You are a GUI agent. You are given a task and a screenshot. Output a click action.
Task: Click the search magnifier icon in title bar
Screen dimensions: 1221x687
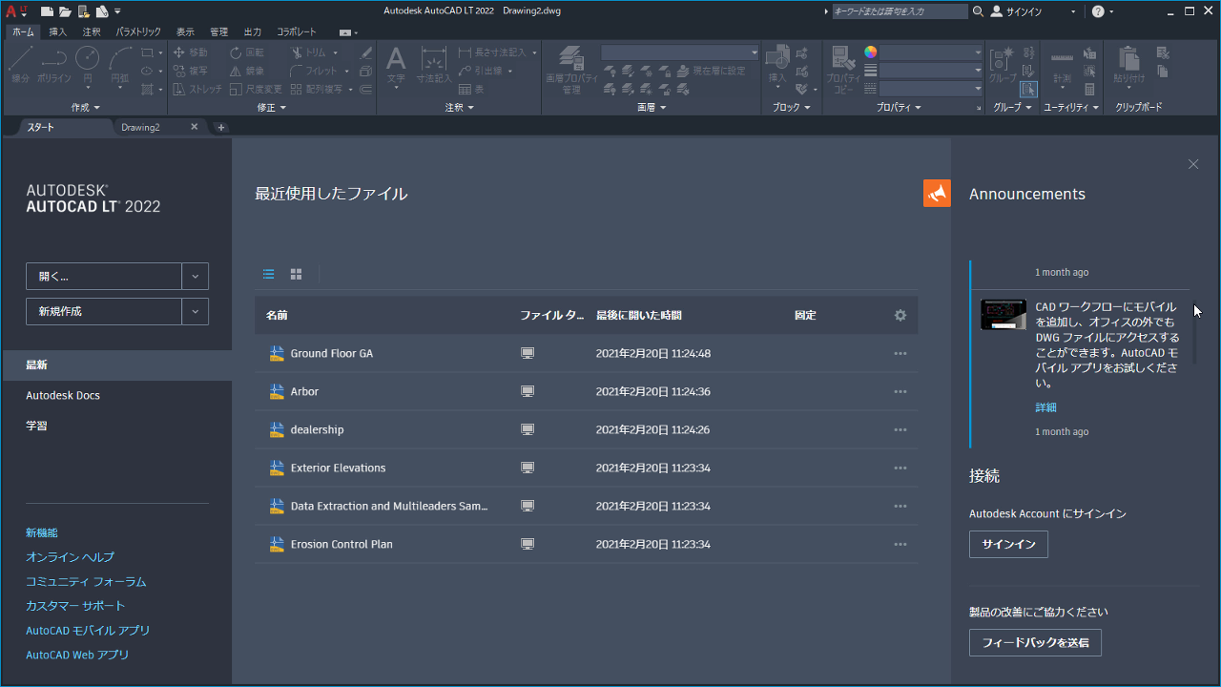pyautogui.click(x=978, y=11)
